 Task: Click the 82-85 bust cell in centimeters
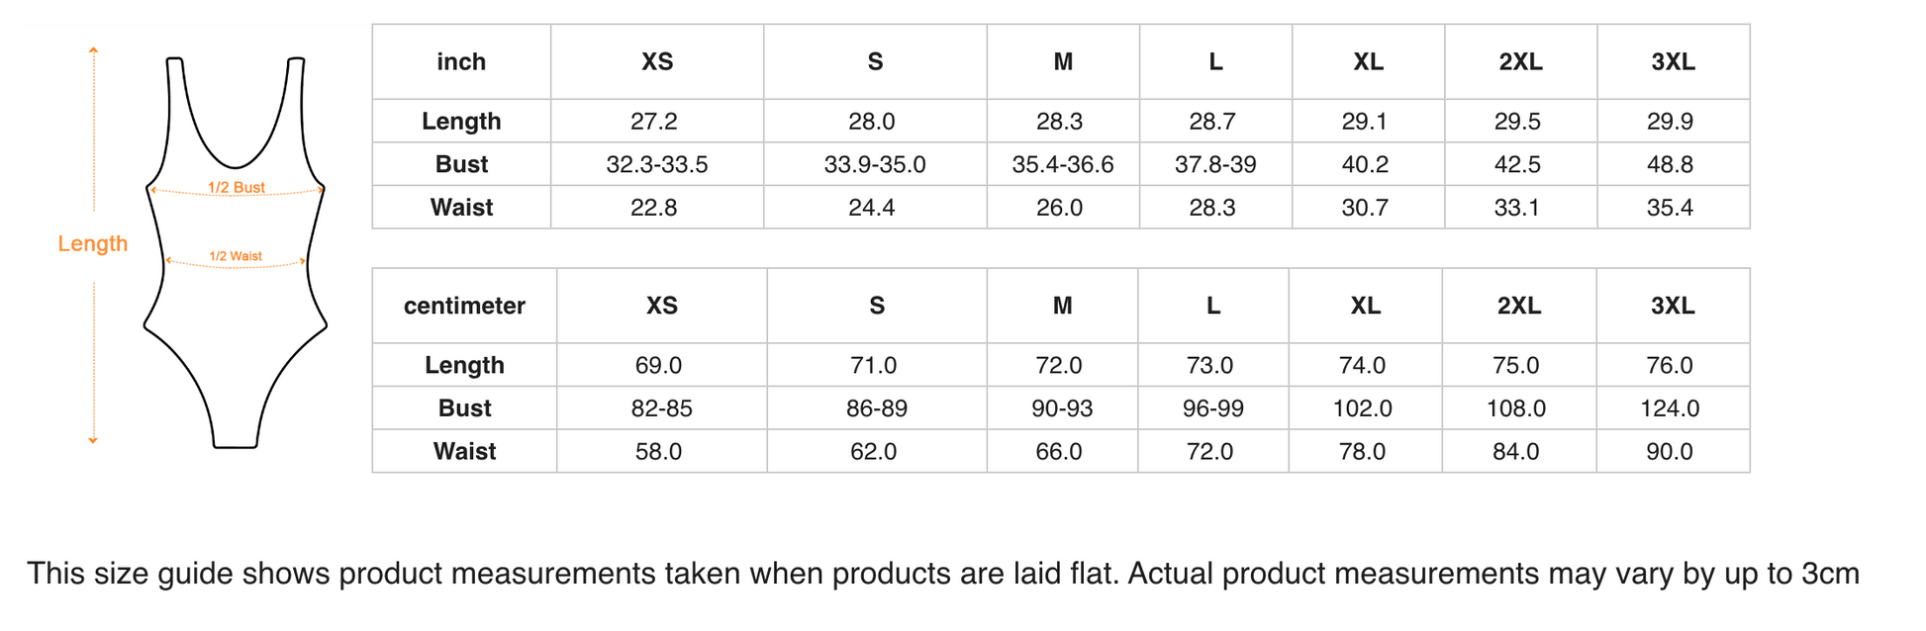662,408
